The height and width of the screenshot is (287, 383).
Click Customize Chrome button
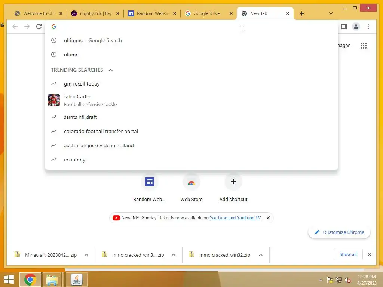point(339,232)
